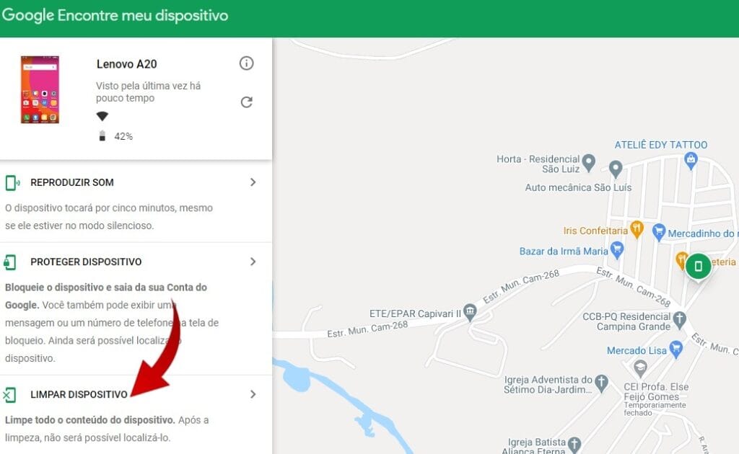Viewport: 739px width, 454px height.
Task: Click the Bazar da Irmã Maria pin
Action: click(616, 250)
